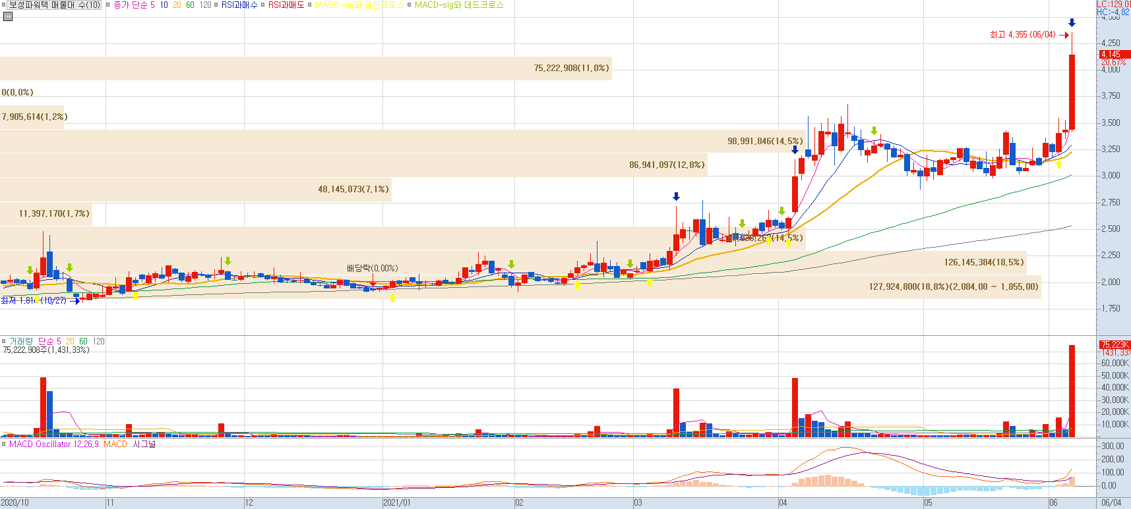The height and width of the screenshot is (509, 1131).
Task: Click the MACD-sig와 골든크로스 legend label
Action: (359, 5)
